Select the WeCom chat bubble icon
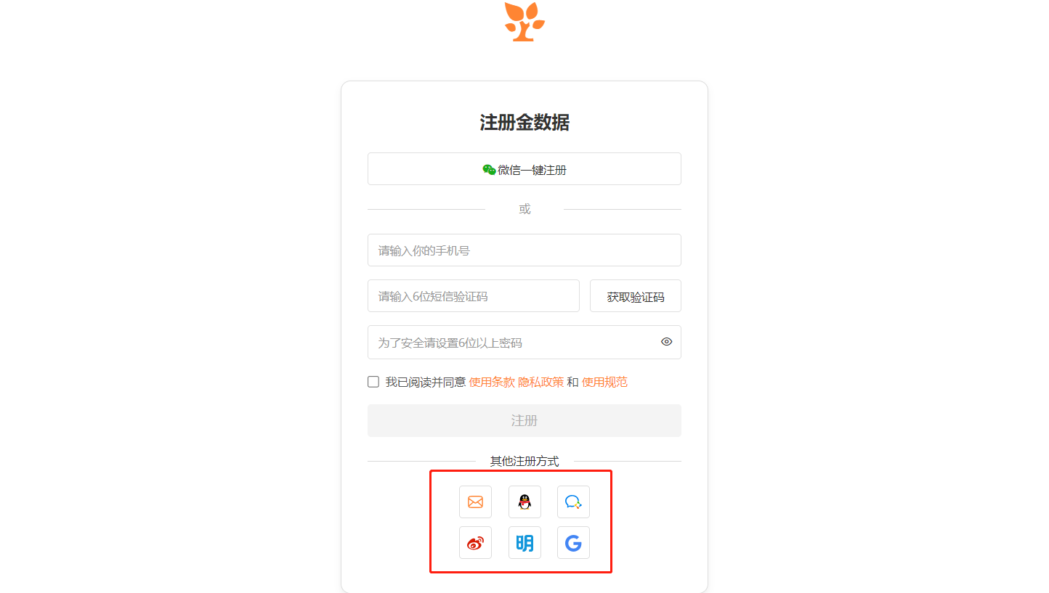The height and width of the screenshot is (593, 1049). tap(573, 502)
